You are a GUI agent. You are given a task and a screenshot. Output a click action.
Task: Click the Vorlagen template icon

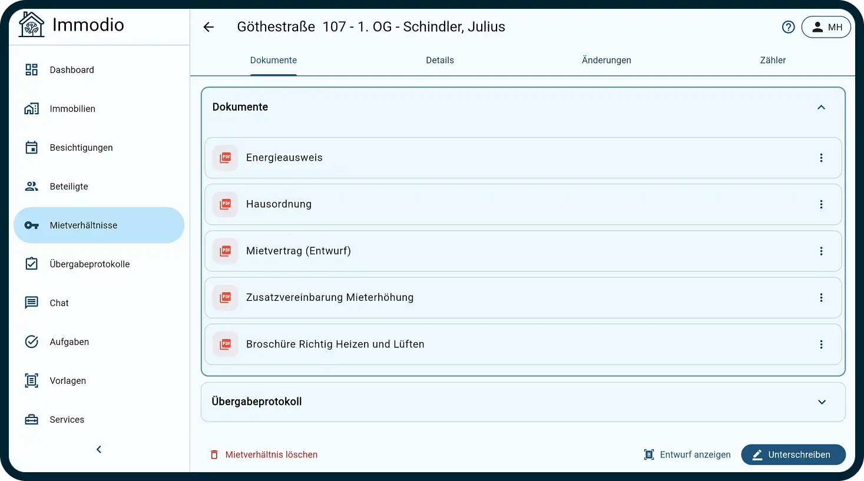click(31, 381)
